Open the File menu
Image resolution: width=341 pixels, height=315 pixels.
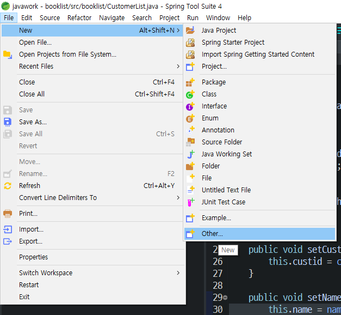[9, 17]
